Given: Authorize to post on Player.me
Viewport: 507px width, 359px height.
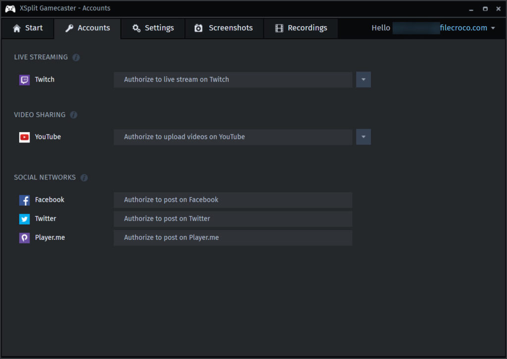Looking at the screenshot, I should pyautogui.click(x=233, y=238).
